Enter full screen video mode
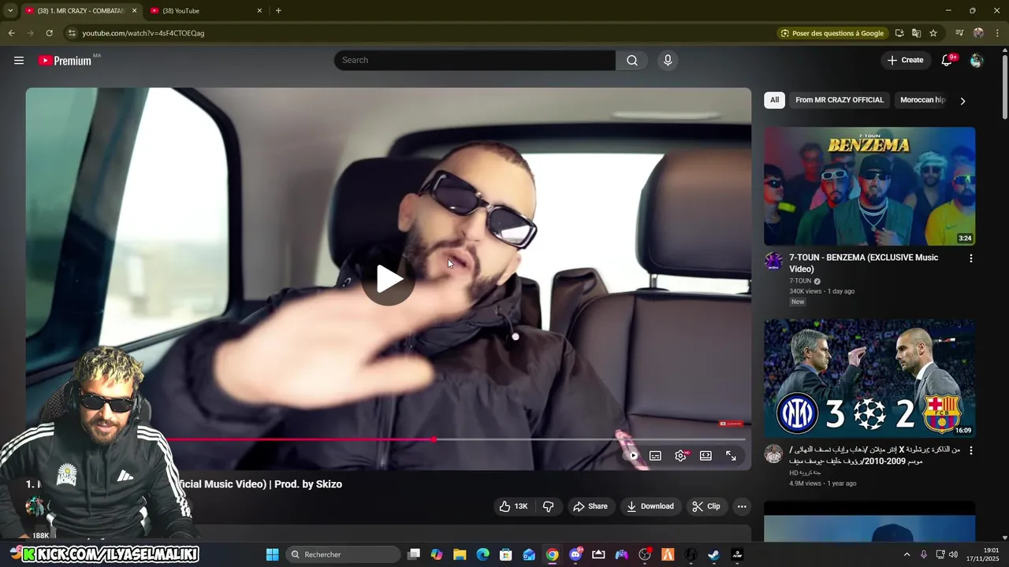Screen dimensions: 1009x567 (731, 456)
